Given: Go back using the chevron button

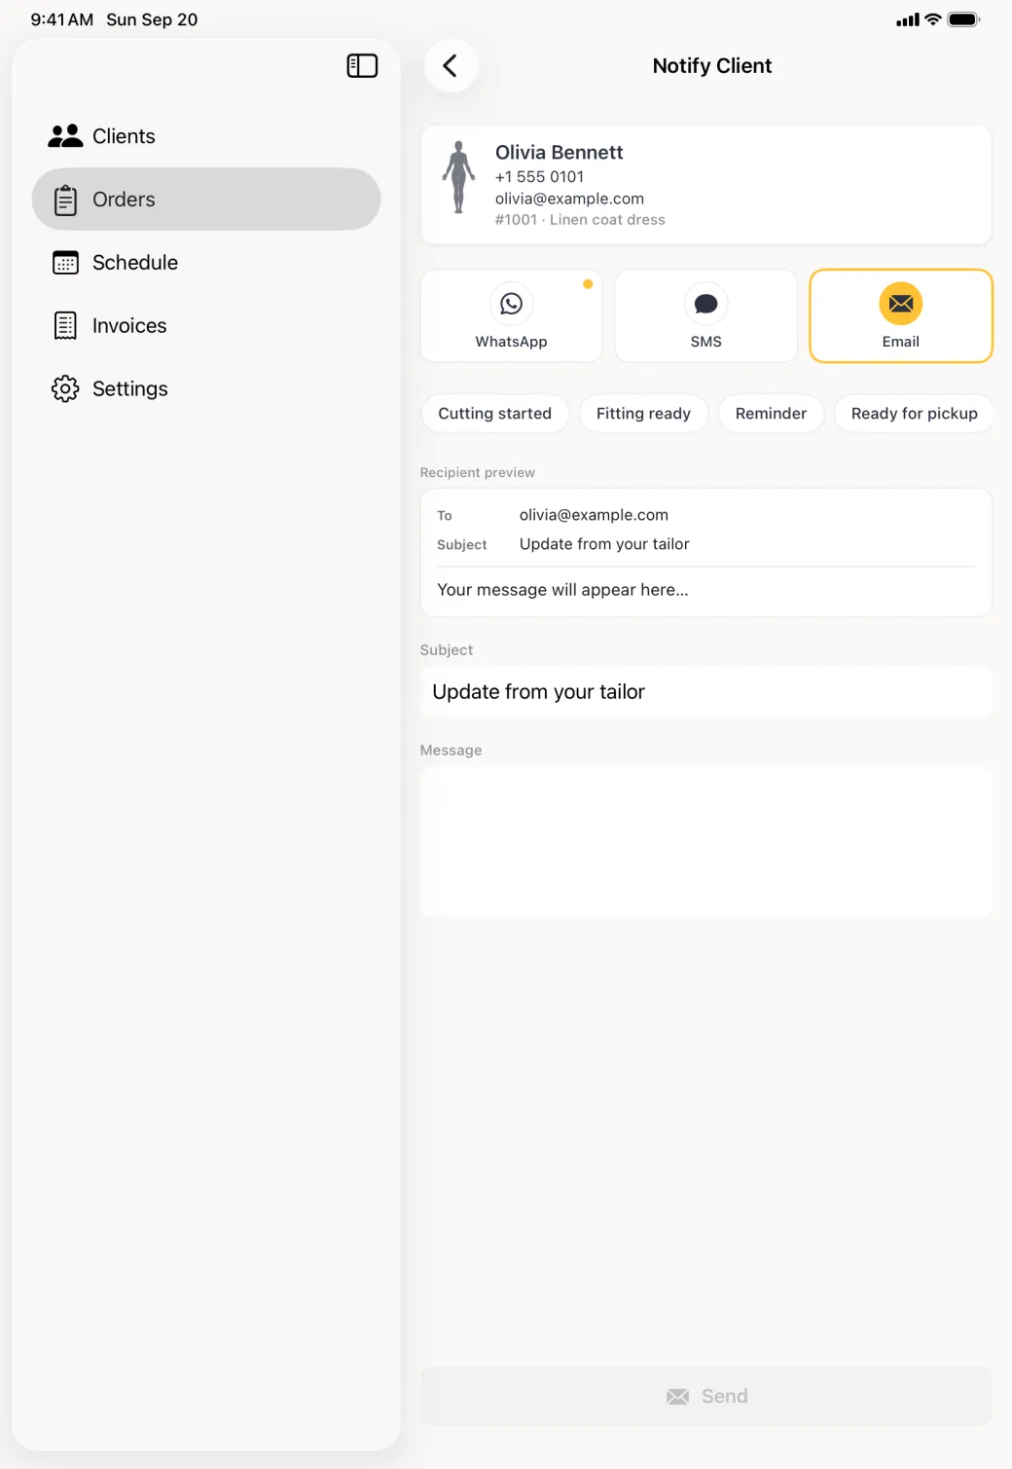Looking at the screenshot, I should 451,65.
